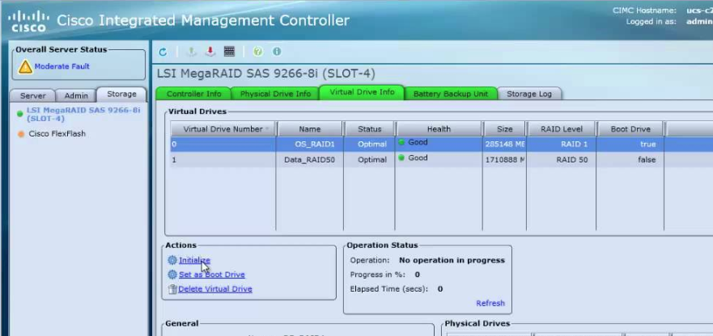Click Boot Drive 'false' cell
Viewport: 713px width, 336px height.
click(630, 160)
